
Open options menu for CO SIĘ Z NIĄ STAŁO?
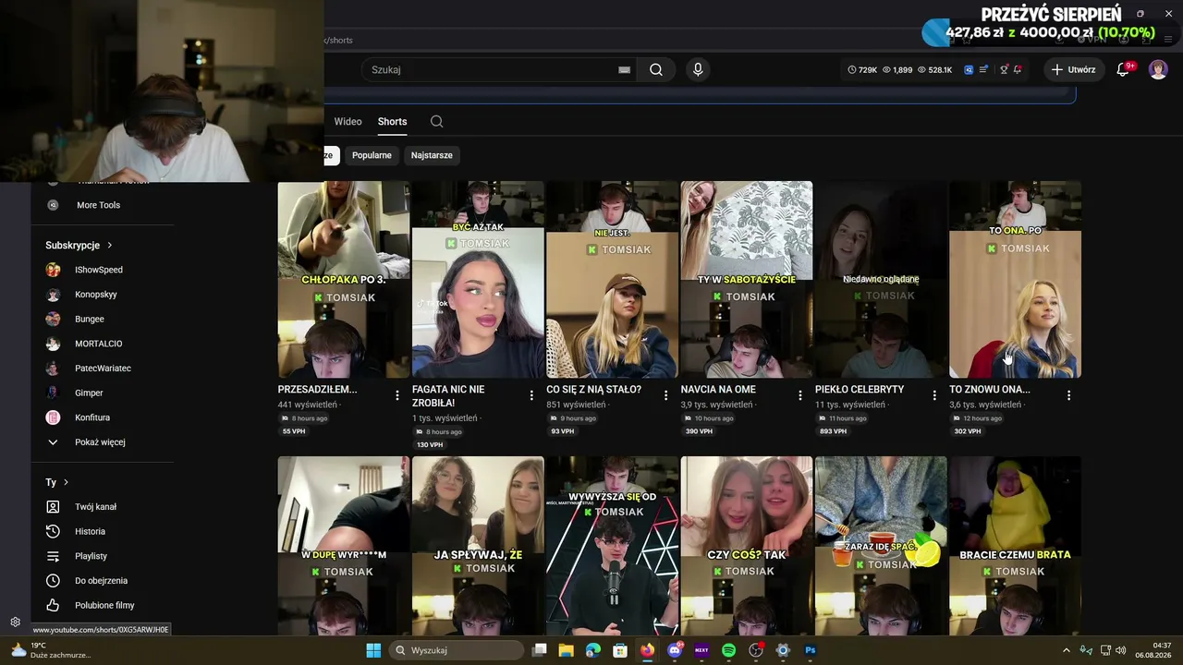coord(665,395)
